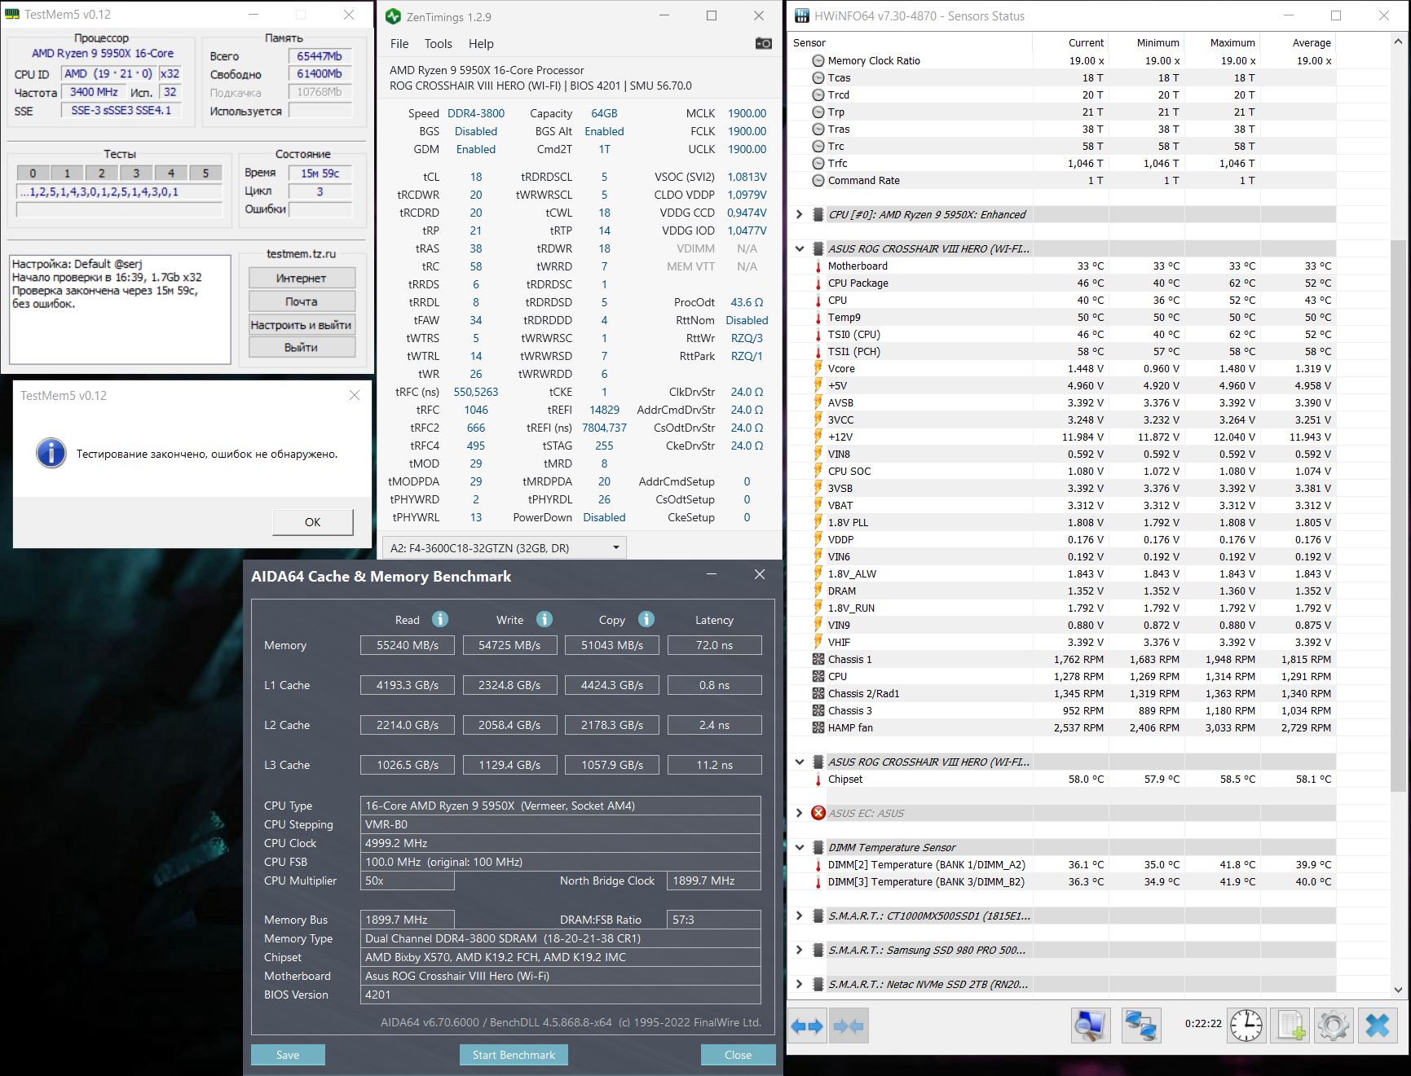Click the info icon next to Write

pyautogui.click(x=545, y=619)
